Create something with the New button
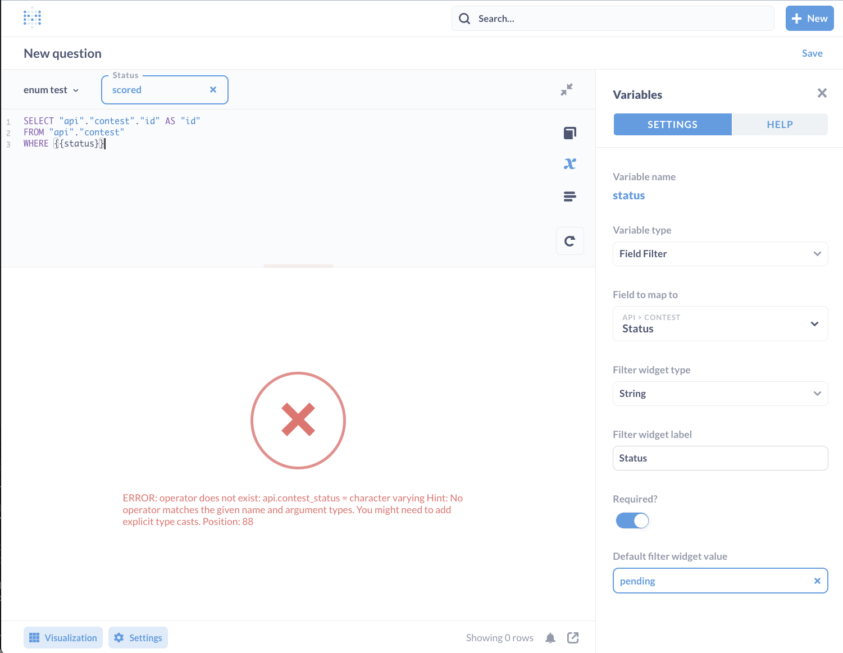843x653 pixels. tap(809, 18)
